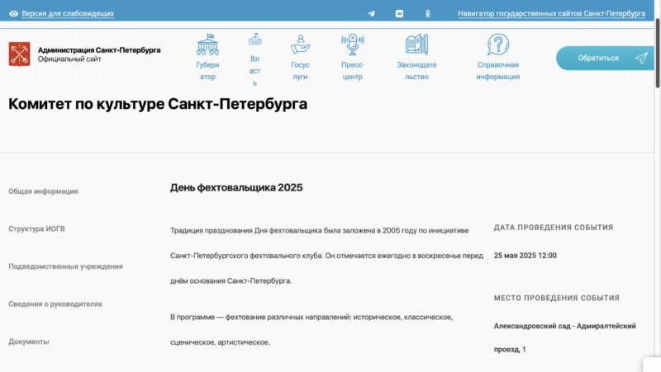This screenshot has width=661, height=372.
Task: Go to Подведомственные учреждения section
Action: [65, 266]
